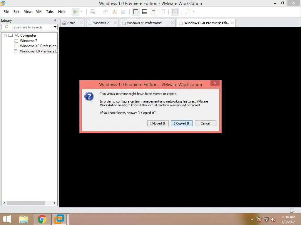Power on VM with green play button
This screenshot has height=225, width=301.
click(76, 12)
